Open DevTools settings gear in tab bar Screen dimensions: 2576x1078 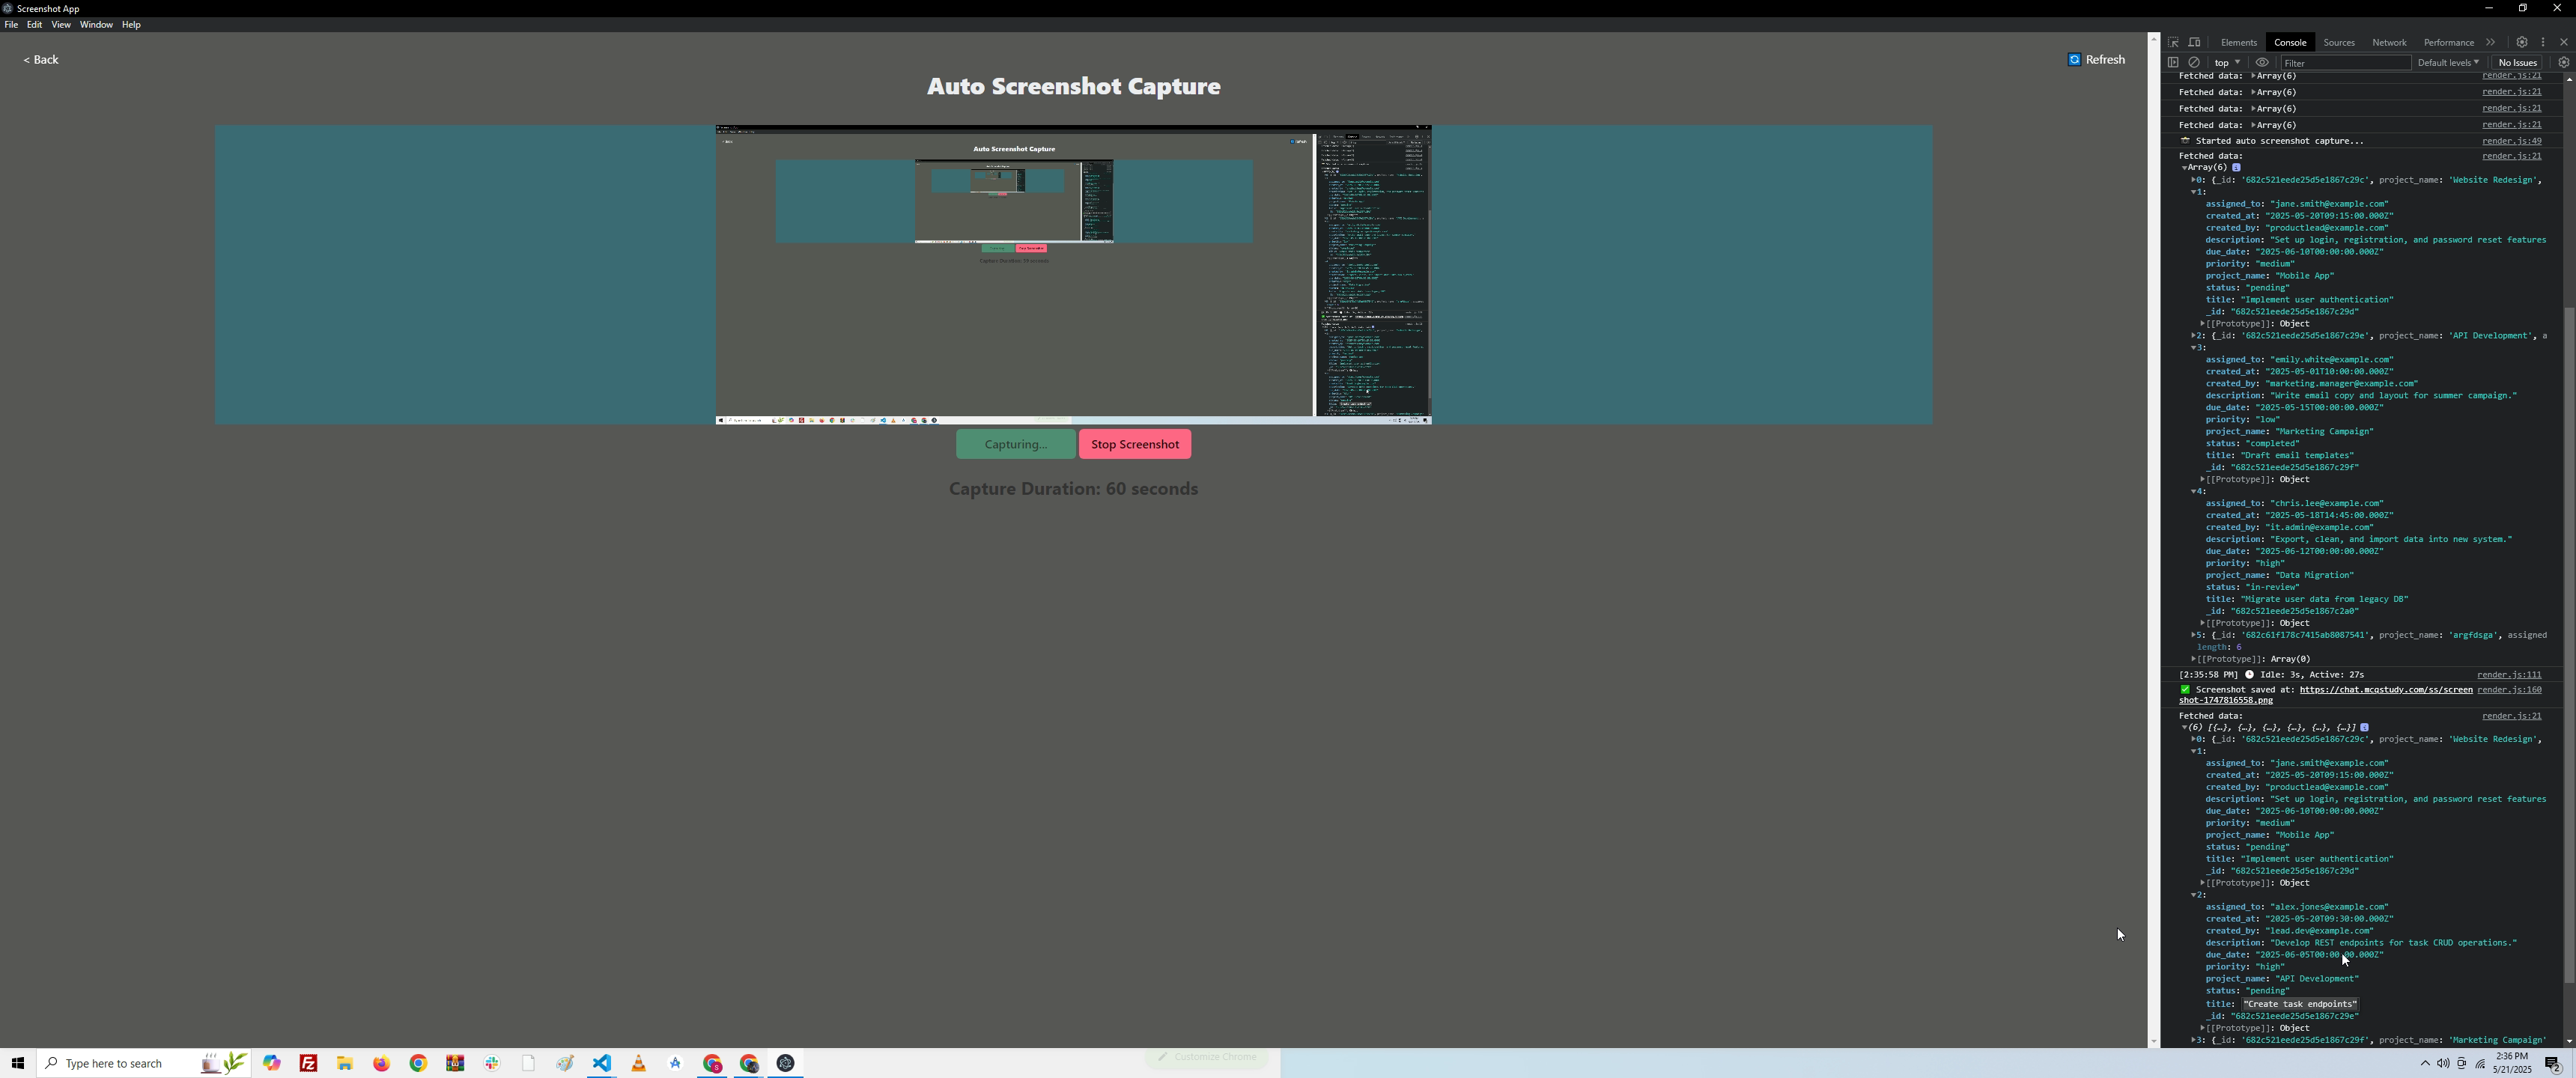tap(2521, 42)
